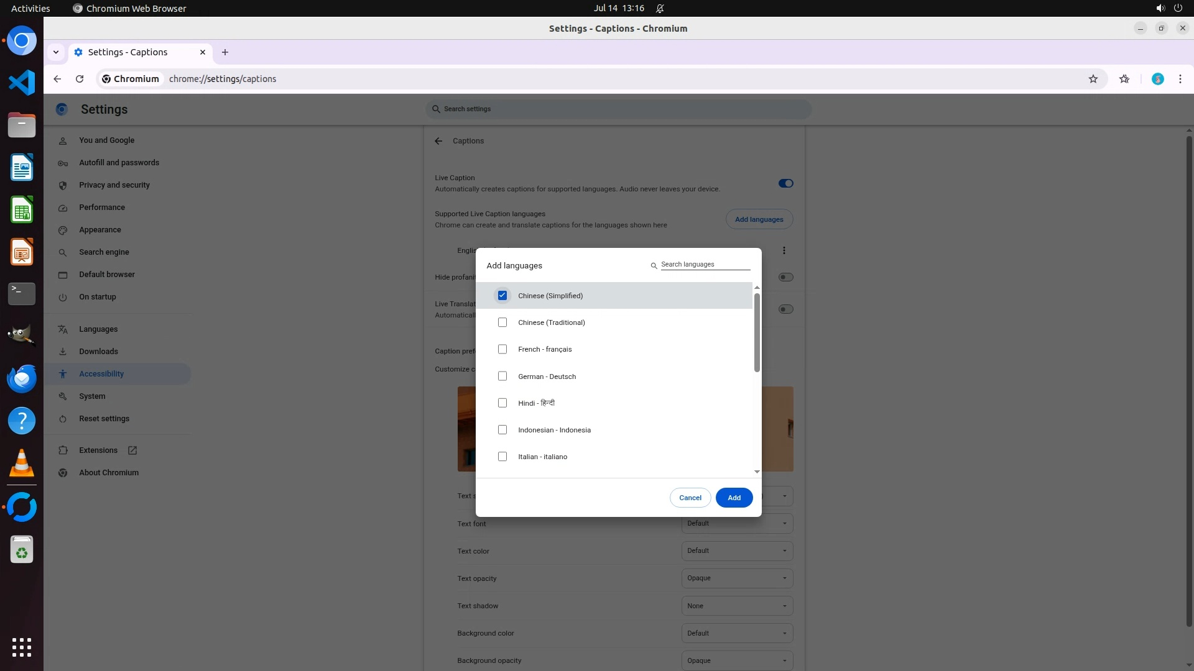Turn off the Live Caption toggle

785,183
